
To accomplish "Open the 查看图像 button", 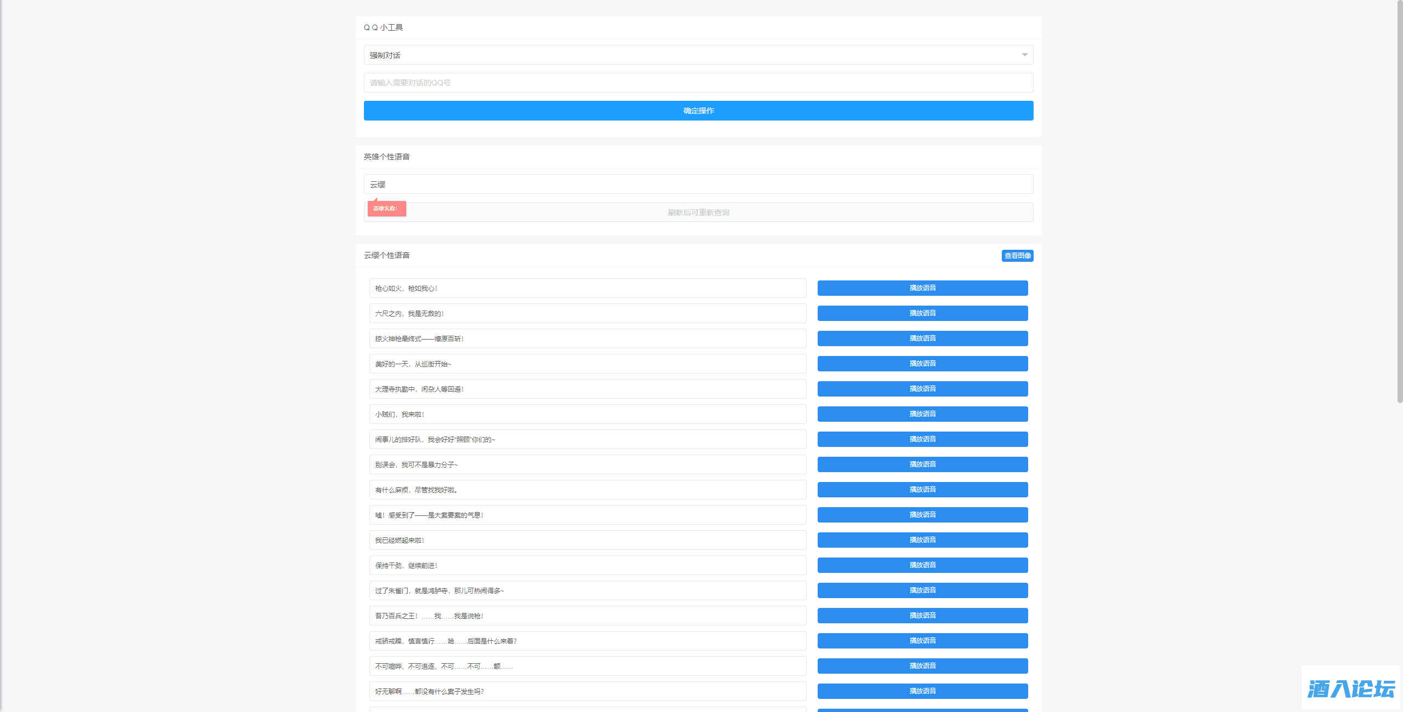I will coord(1017,256).
